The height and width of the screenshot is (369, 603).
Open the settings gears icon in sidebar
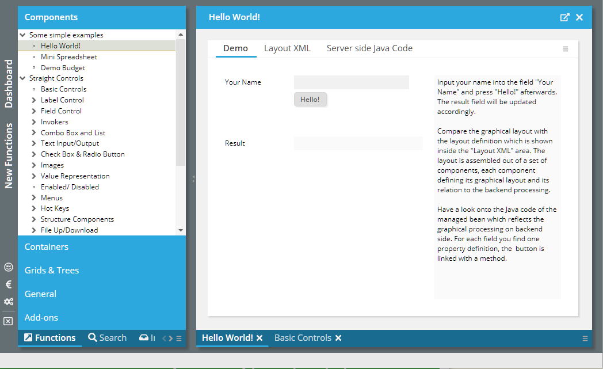tap(8, 302)
